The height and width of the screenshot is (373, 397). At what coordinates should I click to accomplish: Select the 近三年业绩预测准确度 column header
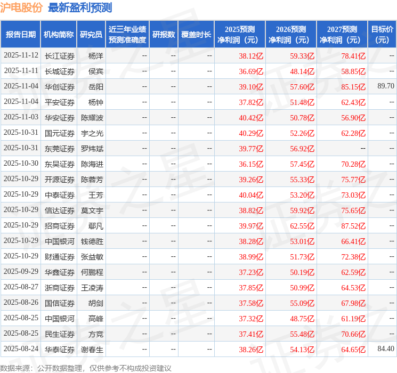pyautogui.click(x=127, y=34)
